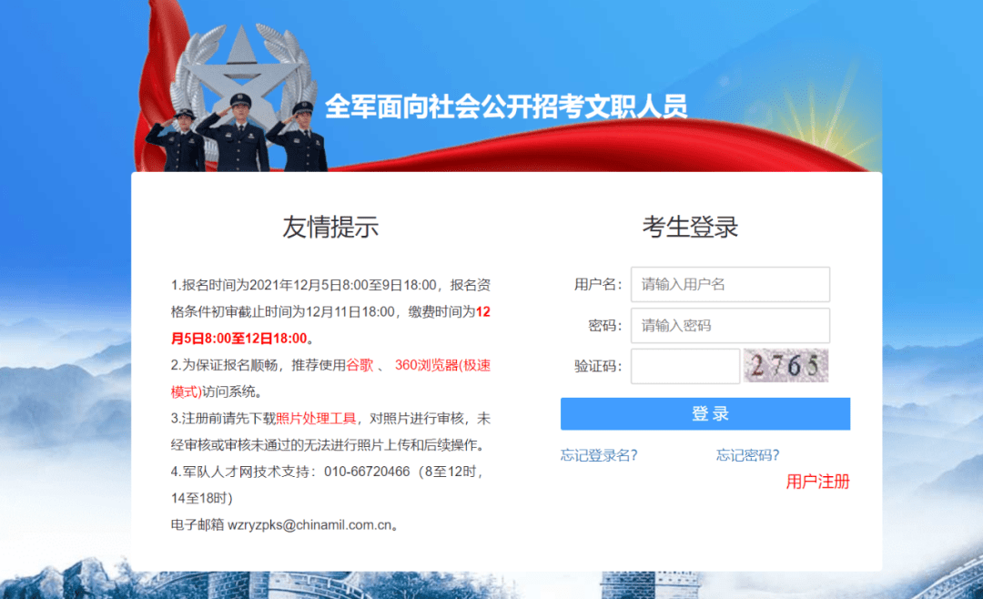Go to 用户注册 registration link
The width and height of the screenshot is (983, 599).
coord(818,482)
